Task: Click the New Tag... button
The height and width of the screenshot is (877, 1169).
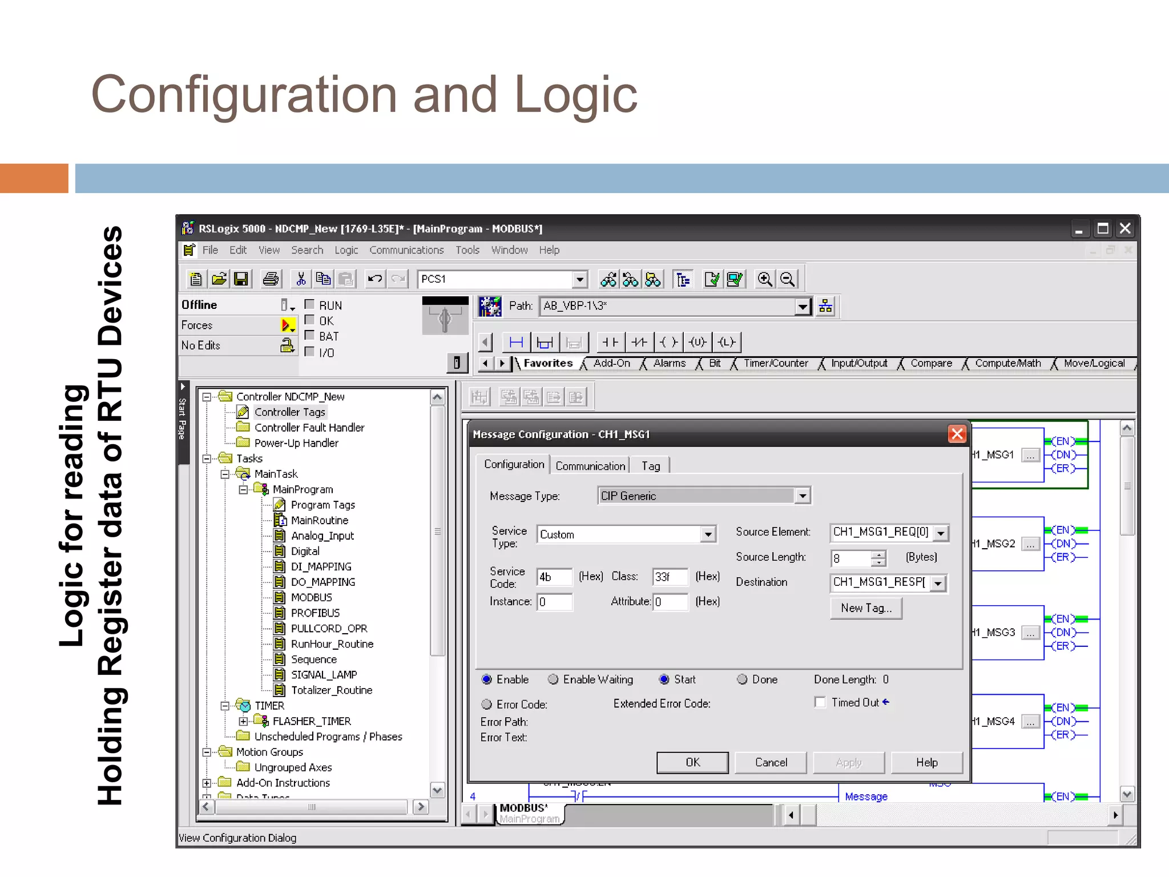Action: pos(866,608)
